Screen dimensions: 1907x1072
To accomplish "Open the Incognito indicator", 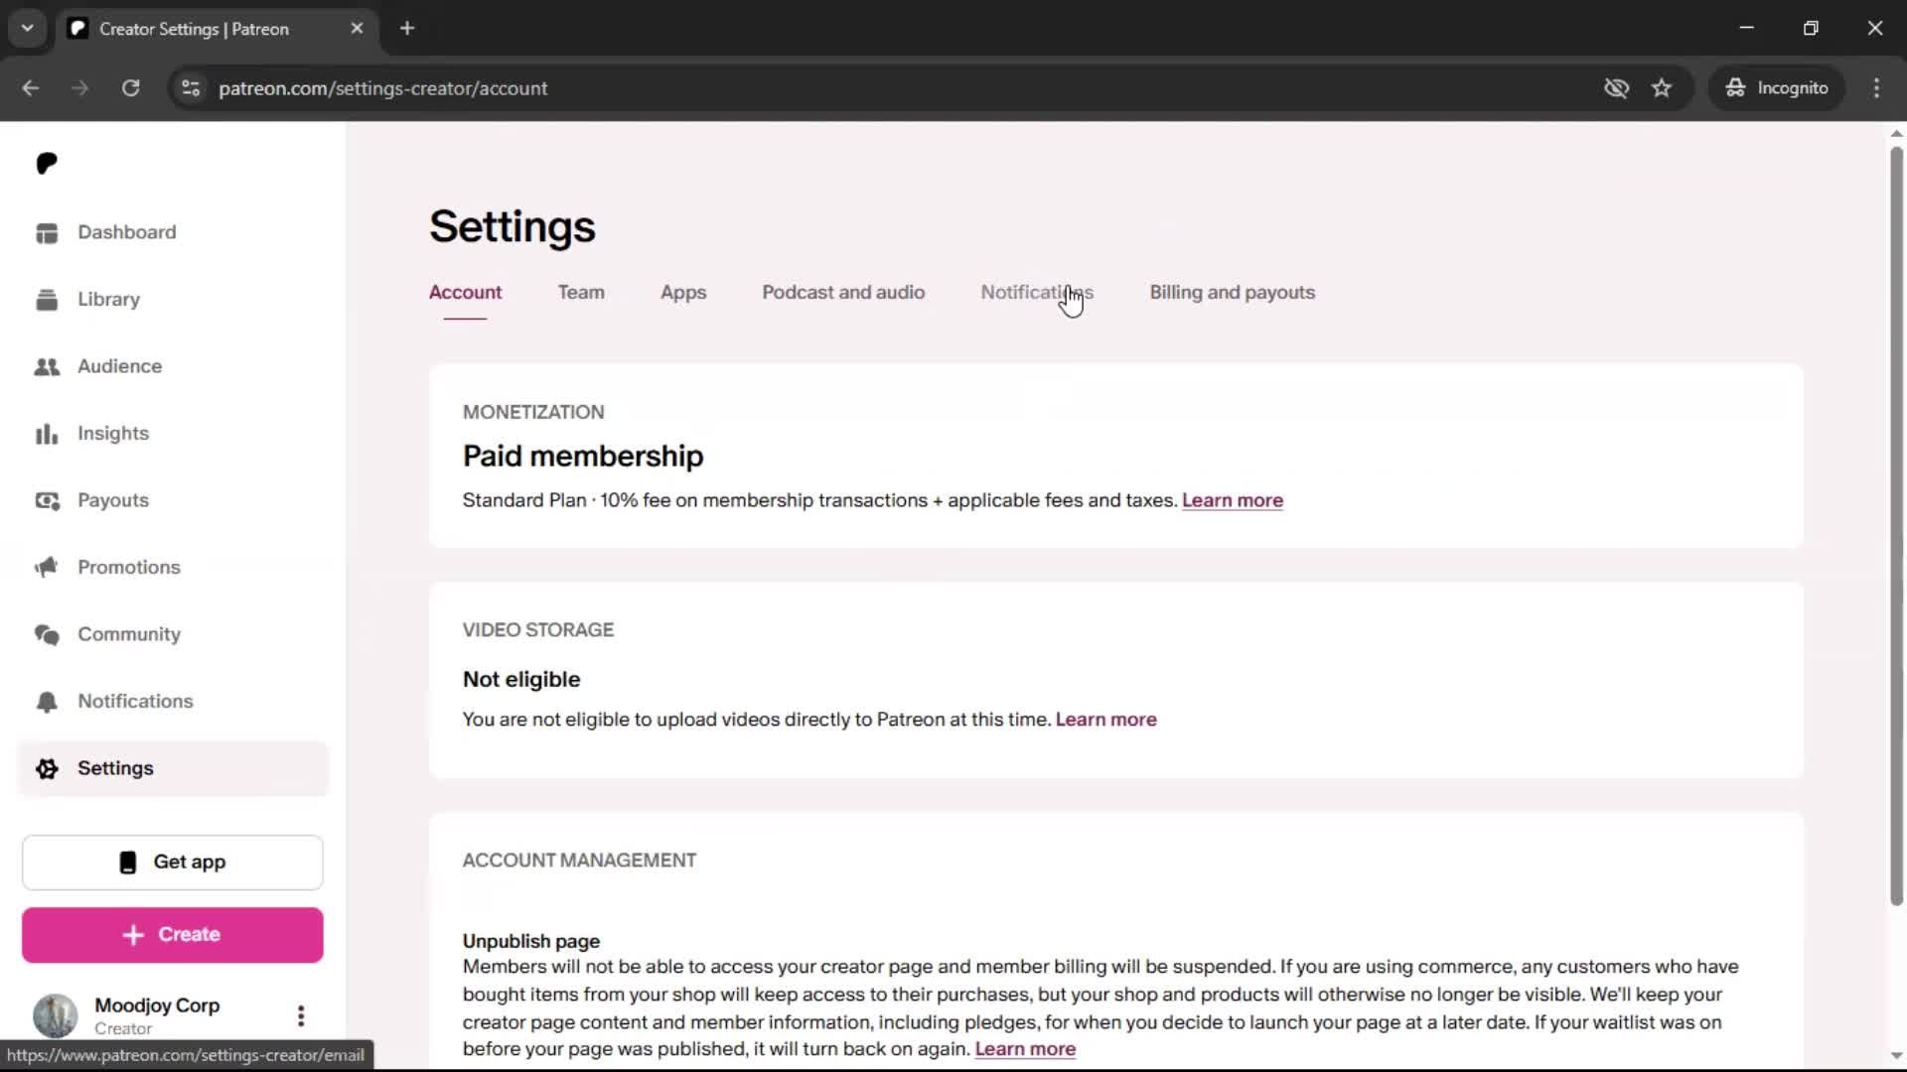I will point(1776,88).
